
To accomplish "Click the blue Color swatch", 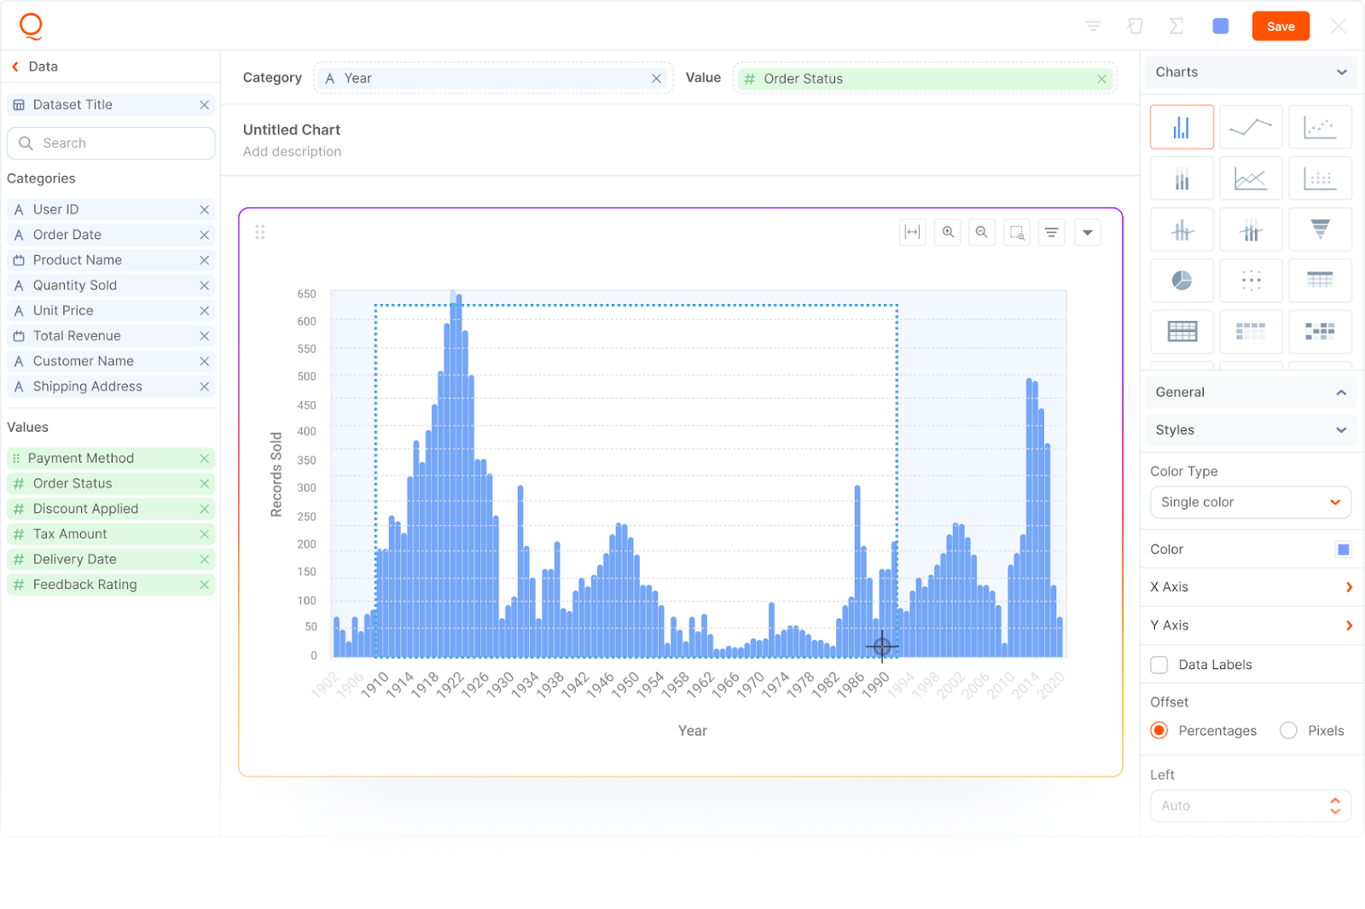I will click(x=1344, y=550).
